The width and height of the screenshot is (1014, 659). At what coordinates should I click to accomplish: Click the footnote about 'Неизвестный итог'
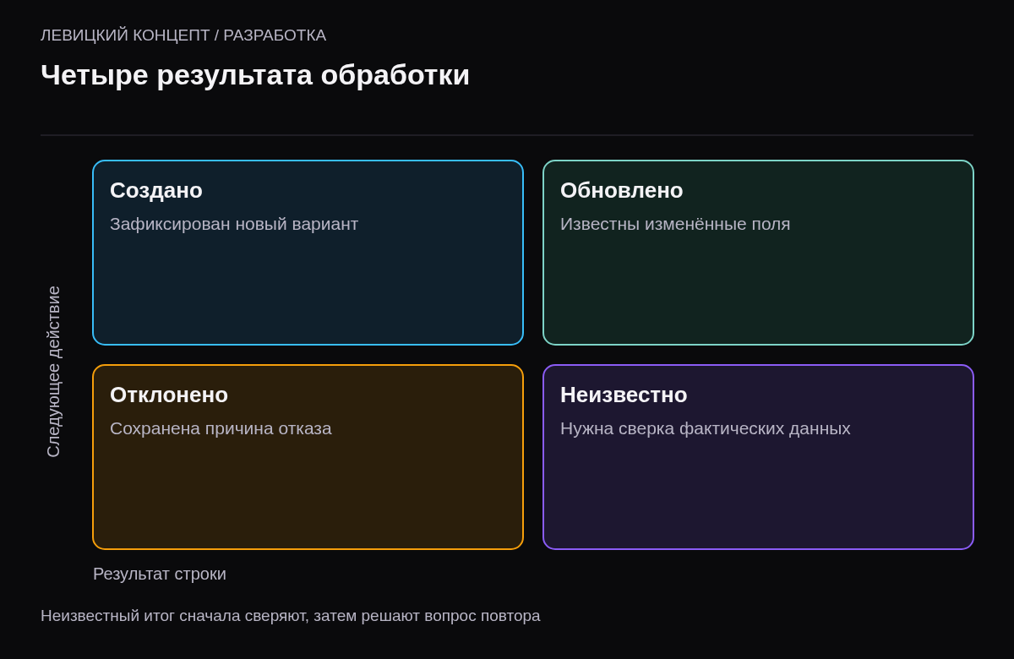pos(291,616)
